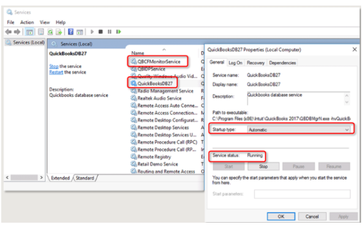This screenshot has height=227, width=363.
Task: Open the Help menu
Action: point(60,22)
